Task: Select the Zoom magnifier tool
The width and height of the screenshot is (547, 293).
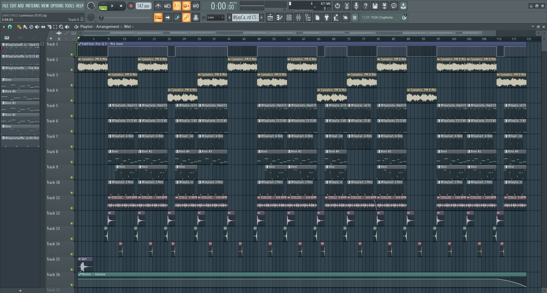Action: (61, 27)
